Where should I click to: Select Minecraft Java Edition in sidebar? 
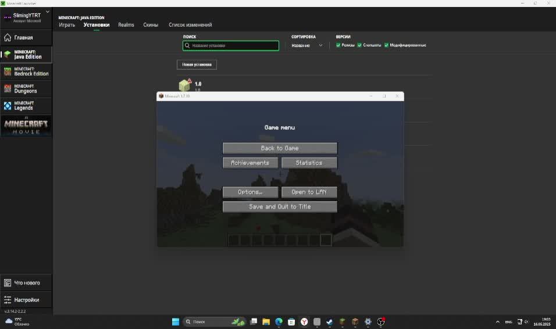point(26,54)
